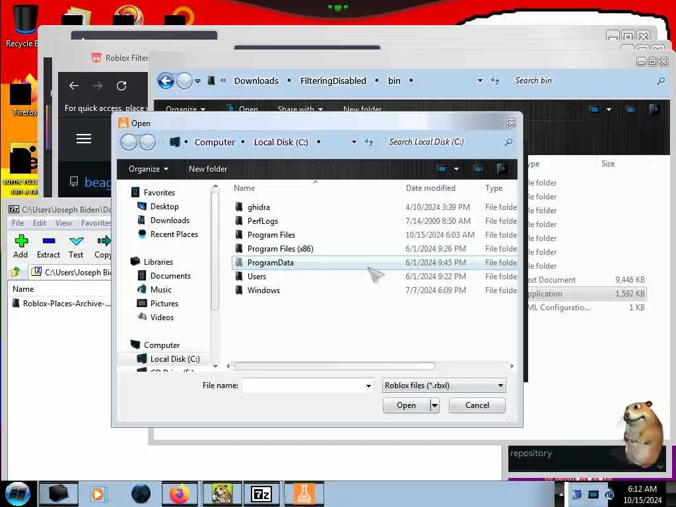Open Firefox from the taskbar
This screenshot has width=676, height=507.
180,494
